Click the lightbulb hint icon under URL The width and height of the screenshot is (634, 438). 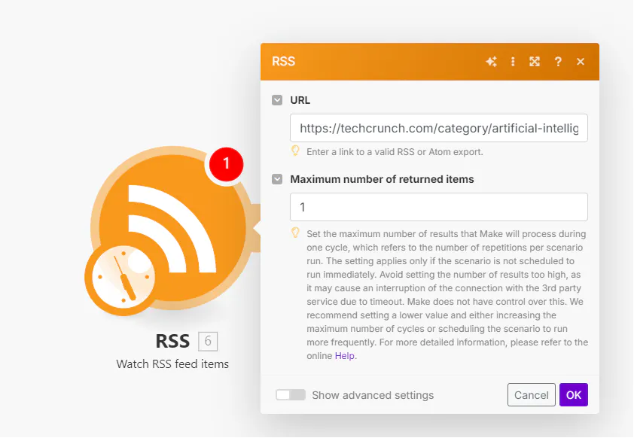(x=296, y=151)
